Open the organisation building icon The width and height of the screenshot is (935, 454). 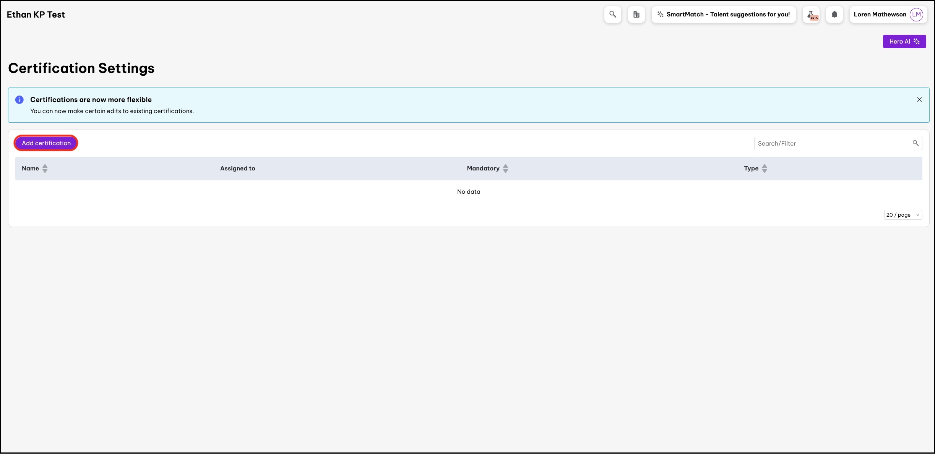click(636, 15)
